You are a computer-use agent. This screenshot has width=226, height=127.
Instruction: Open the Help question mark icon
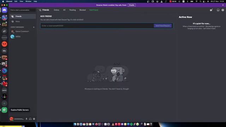(223, 10)
